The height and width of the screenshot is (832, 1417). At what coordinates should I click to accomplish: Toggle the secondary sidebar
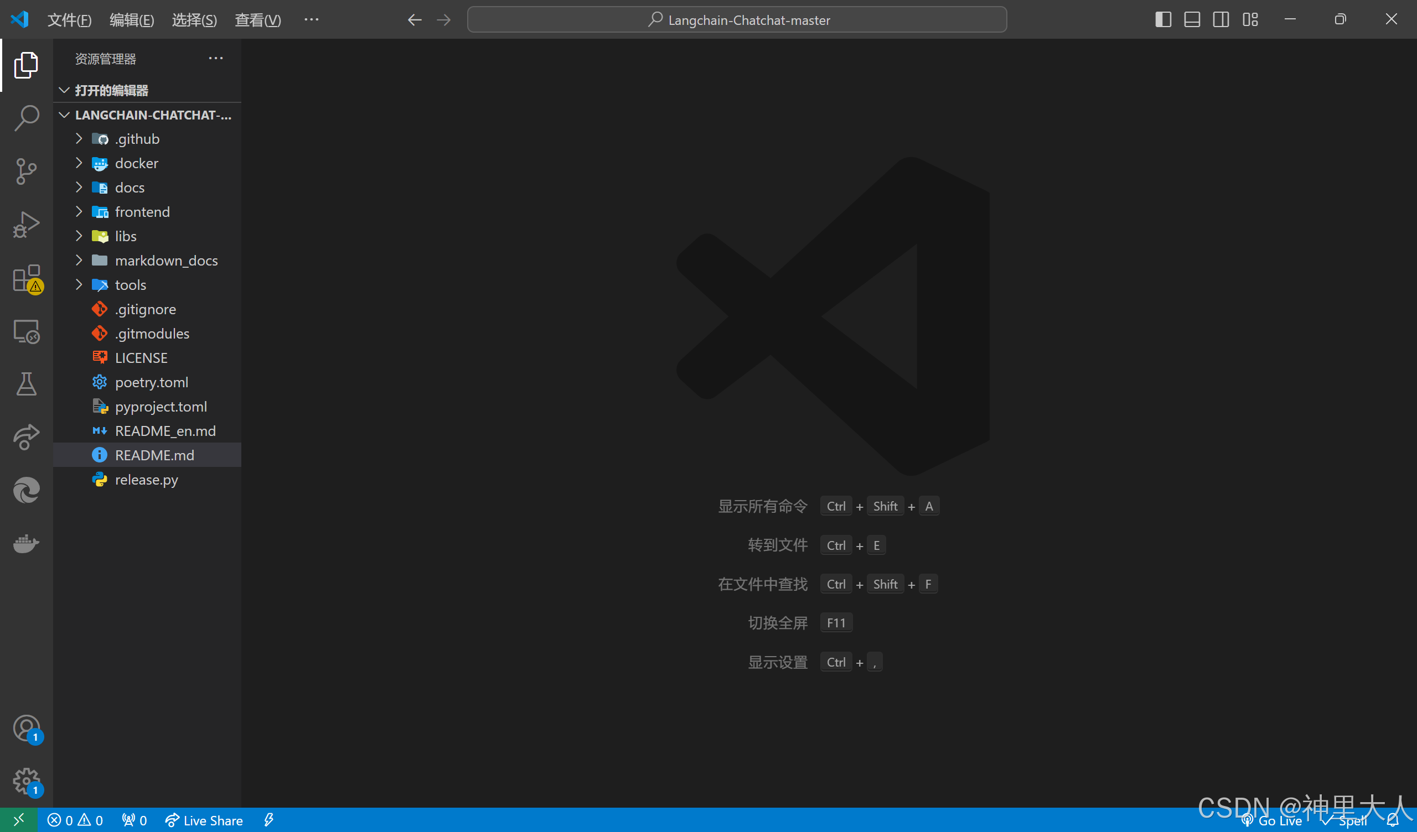tap(1221, 19)
